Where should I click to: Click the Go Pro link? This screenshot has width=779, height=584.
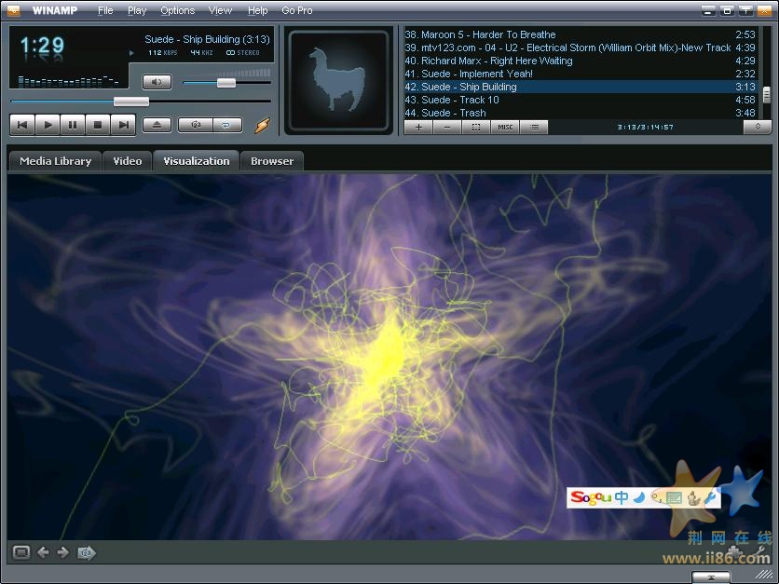point(297,10)
